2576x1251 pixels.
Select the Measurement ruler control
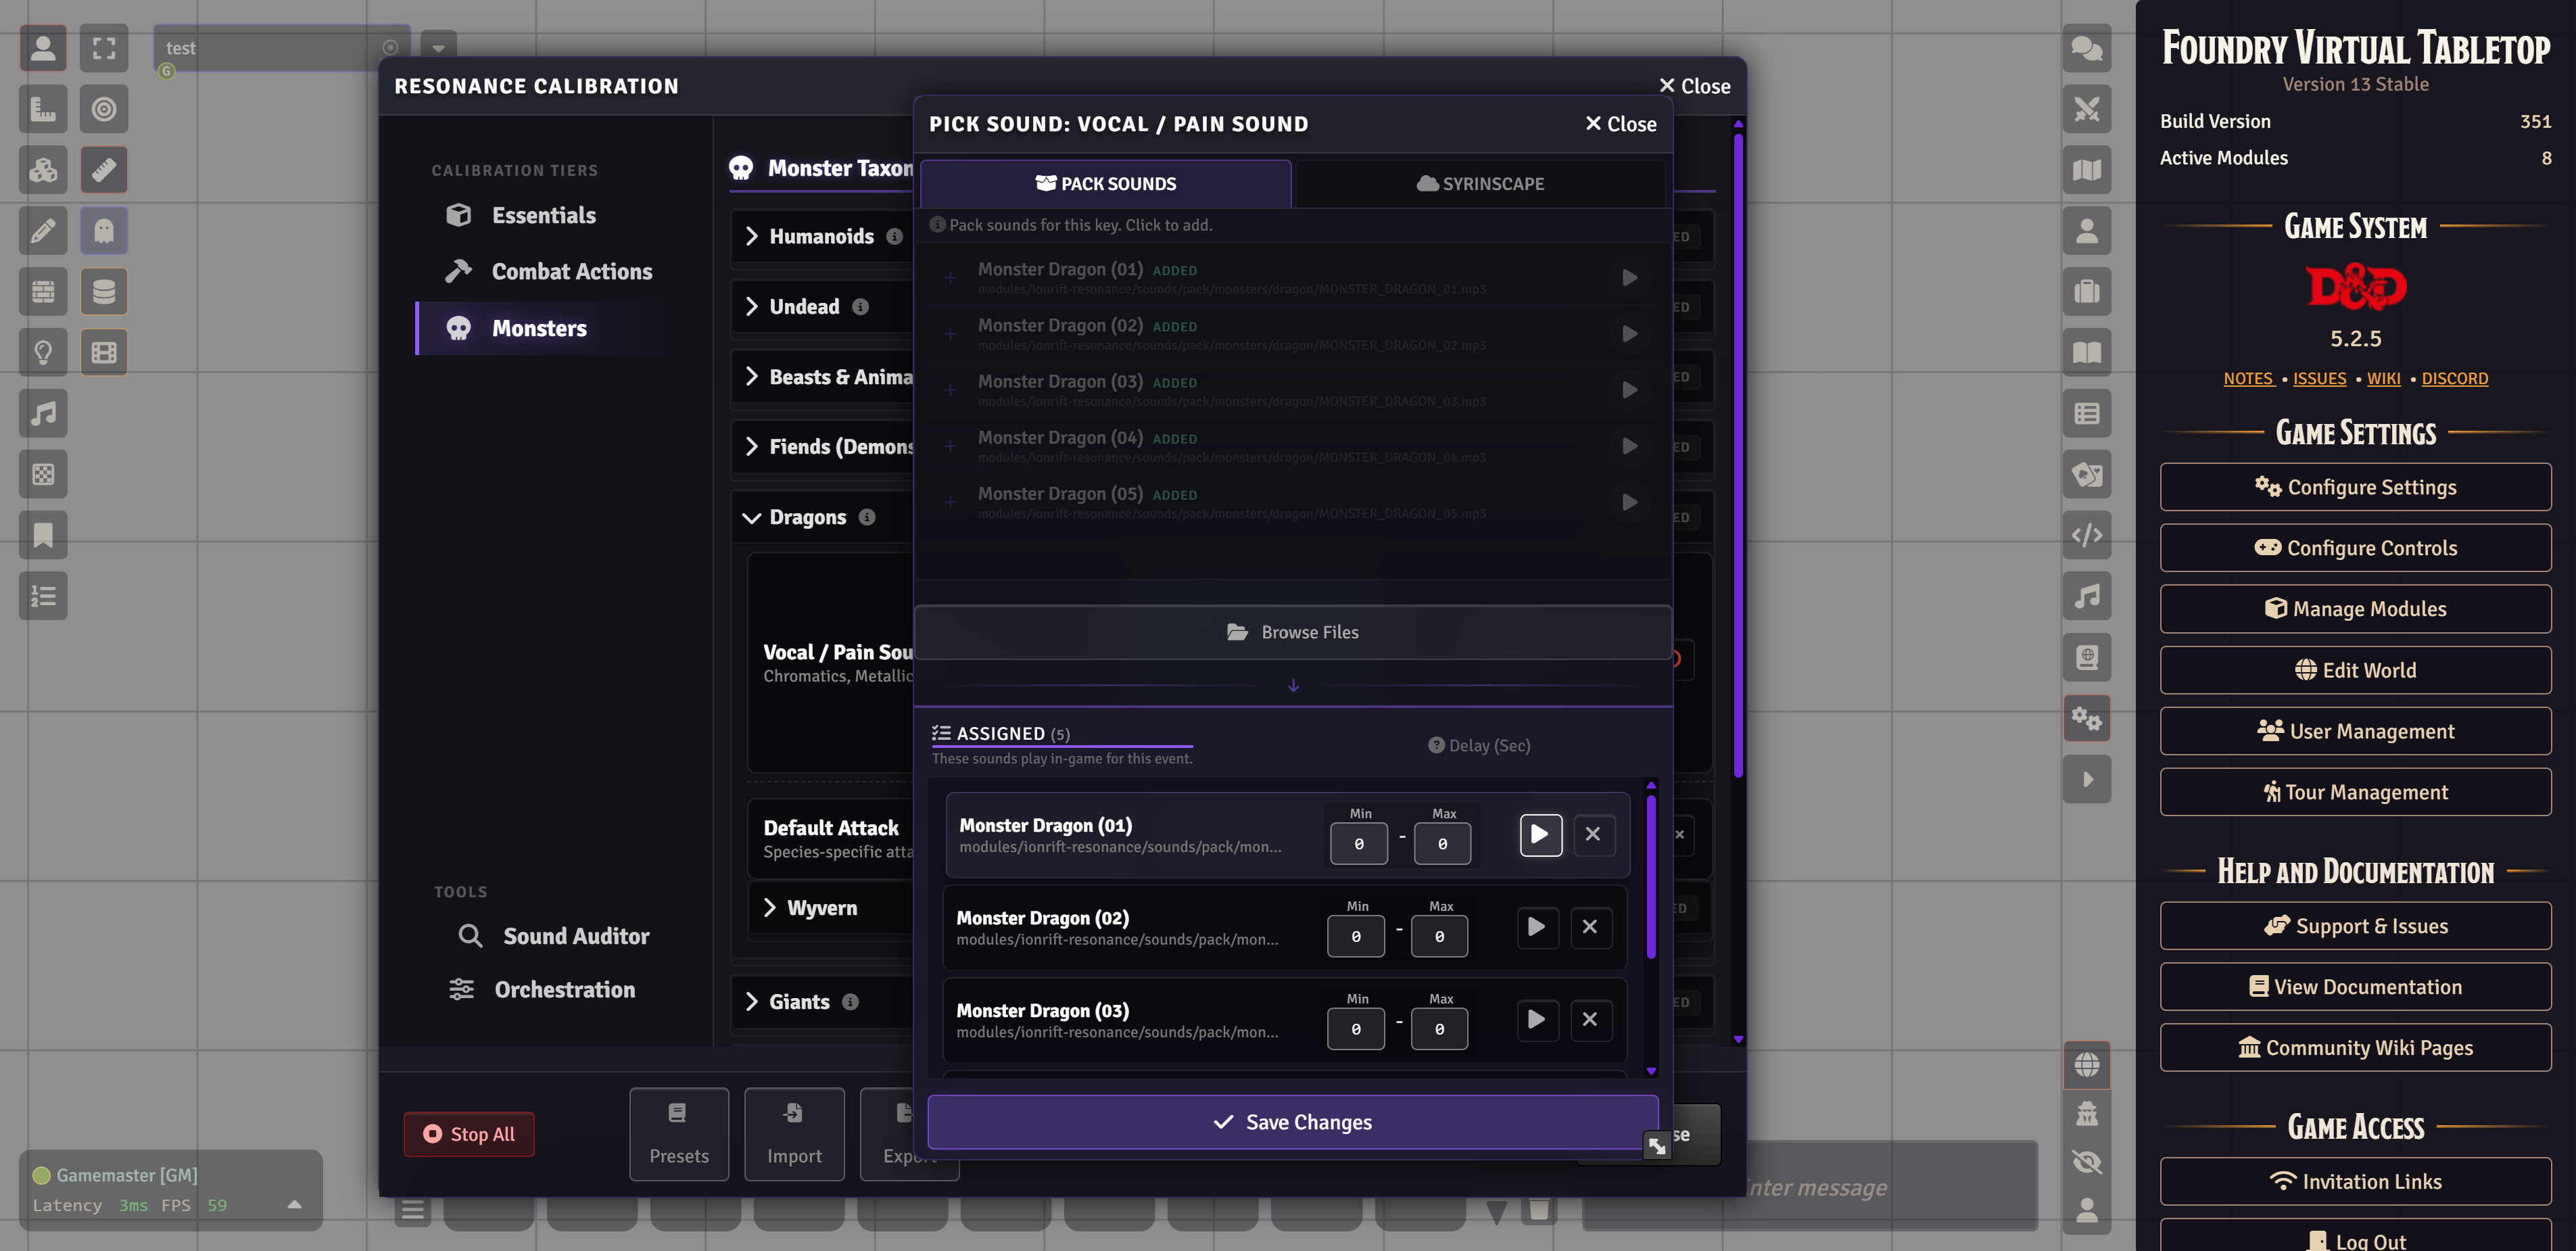pos(43,109)
